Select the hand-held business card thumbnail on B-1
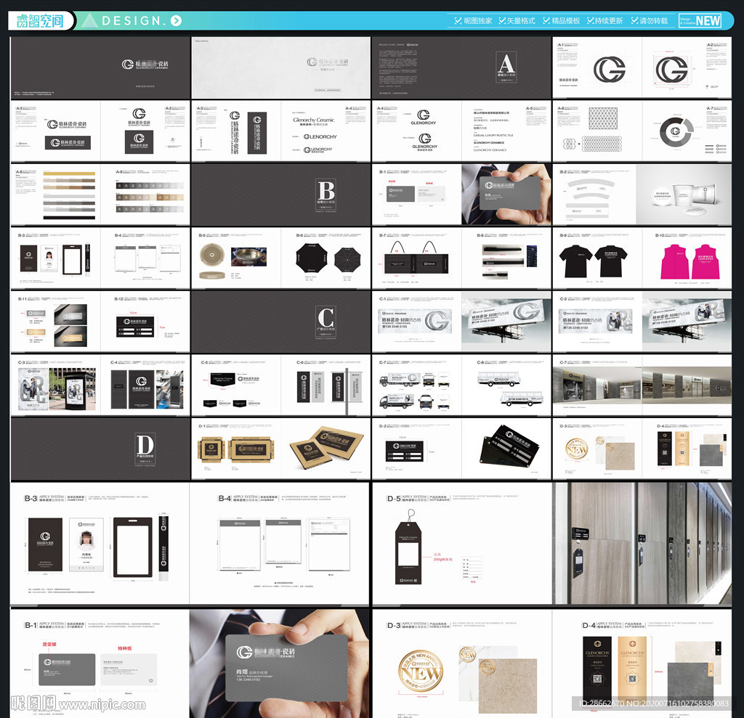This screenshot has width=744, height=718. [x=506, y=193]
